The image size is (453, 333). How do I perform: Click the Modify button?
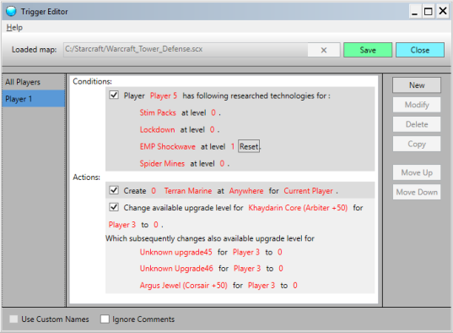417,105
